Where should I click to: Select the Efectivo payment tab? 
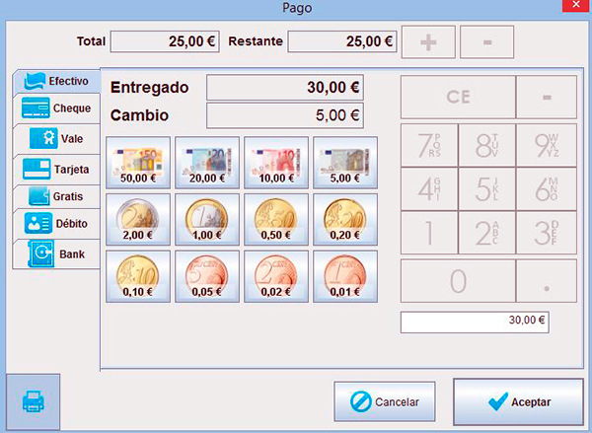56,81
